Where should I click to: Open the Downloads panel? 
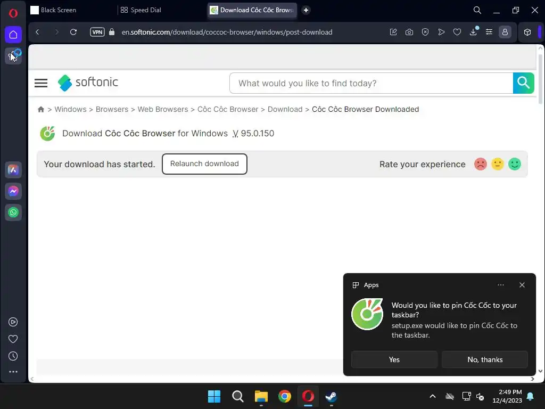[x=473, y=32]
